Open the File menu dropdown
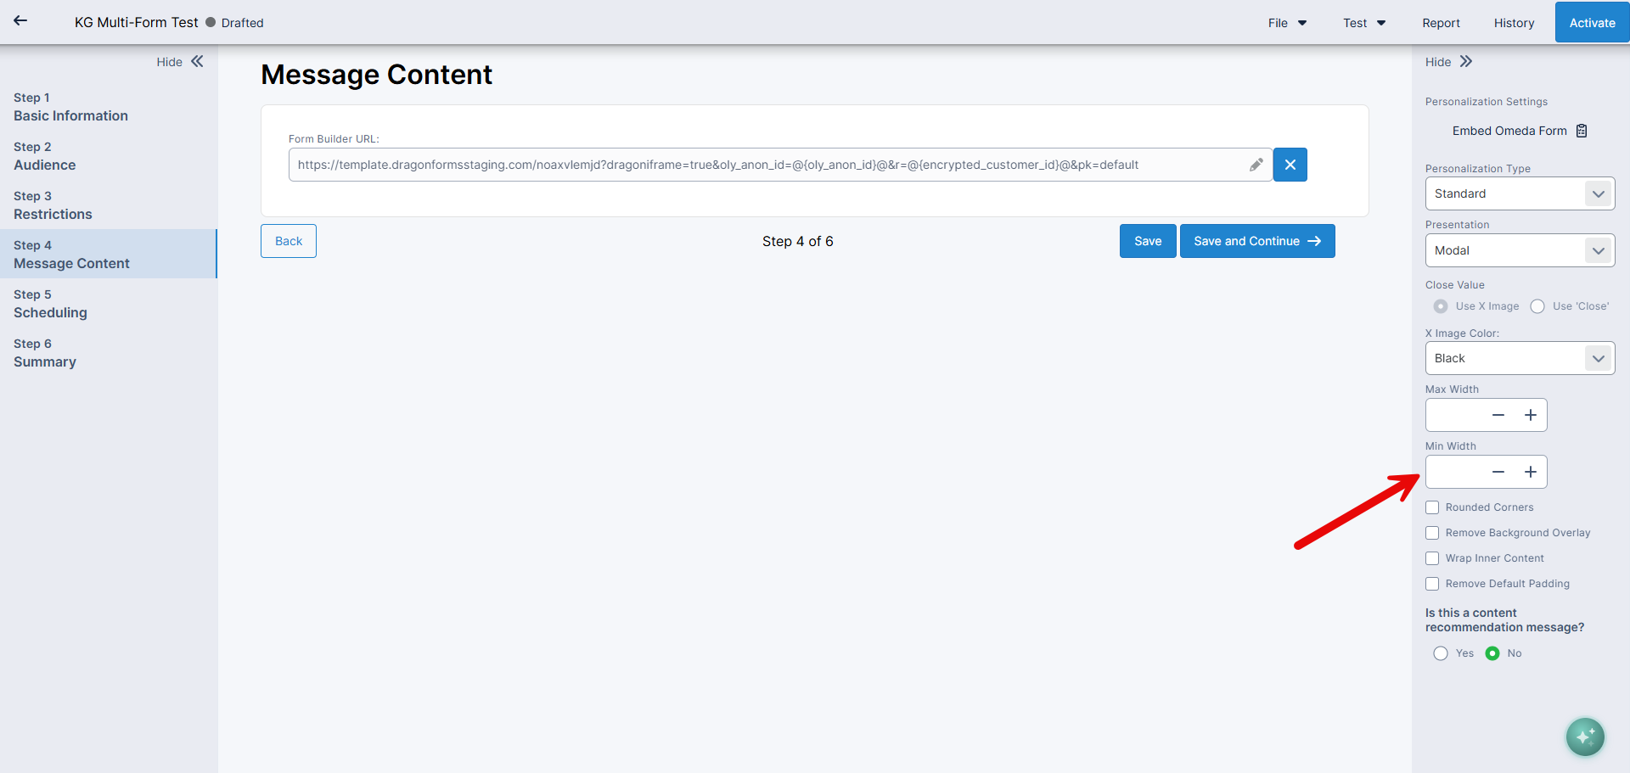Screen dimensions: 1630x773 click(1287, 23)
